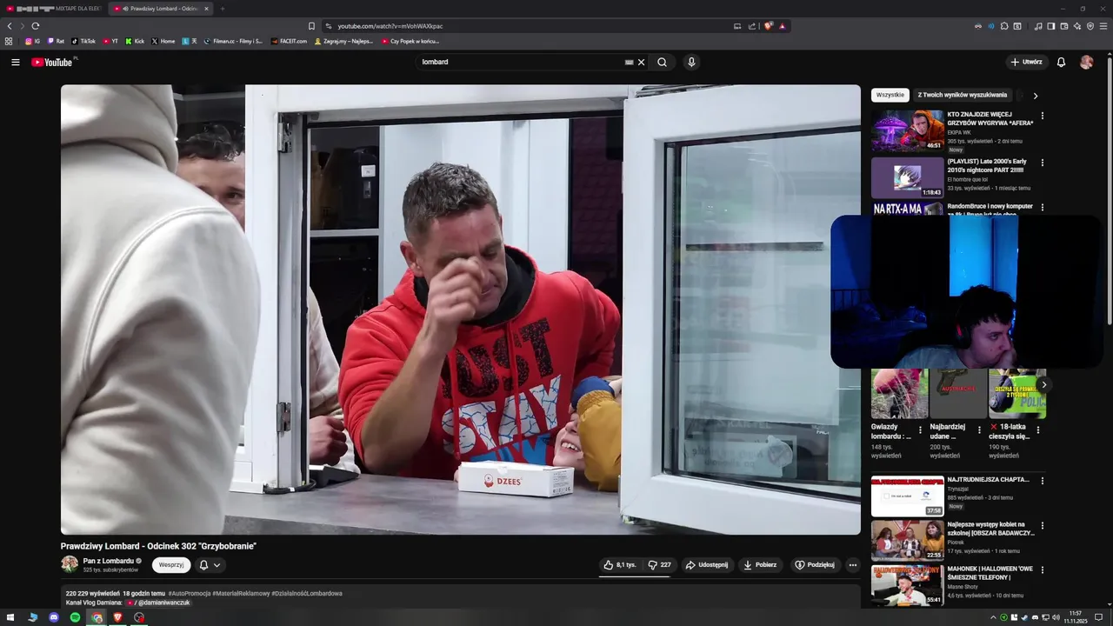The height and width of the screenshot is (626, 1113).
Task: Go to the YouTube home logo
Action: 52,62
